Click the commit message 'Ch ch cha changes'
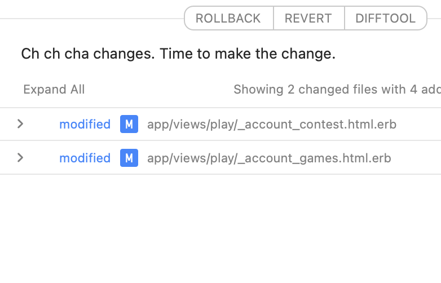The width and height of the screenshot is (441, 283). [87, 54]
